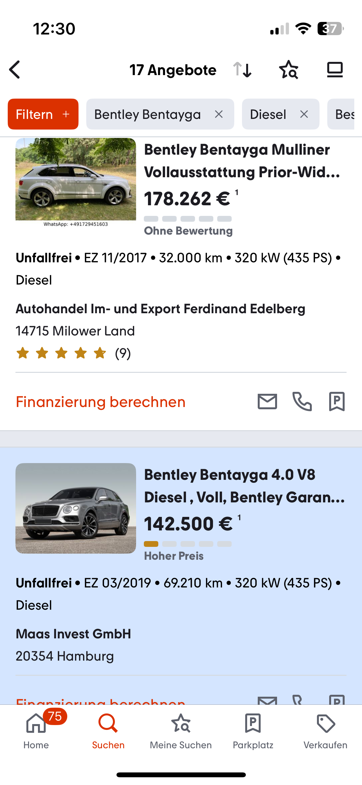View the Hoher Preis price rating bar
The height and width of the screenshot is (785, 362).
tap(188, 544)
